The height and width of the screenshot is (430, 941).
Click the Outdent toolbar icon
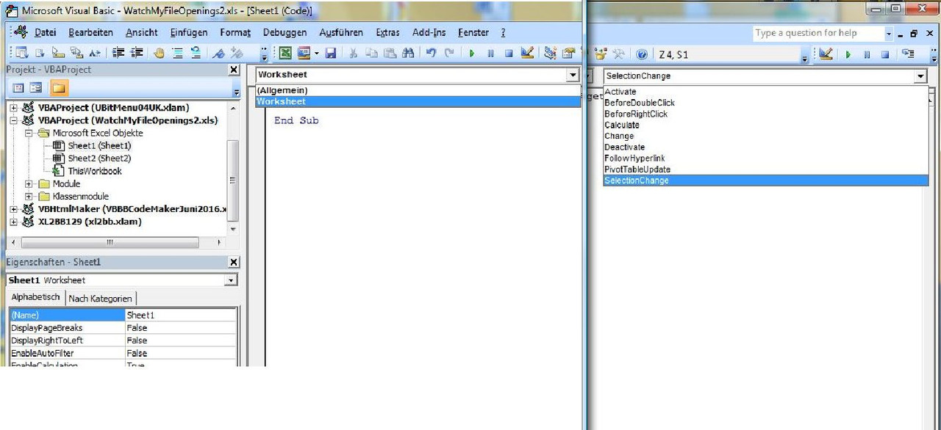click(x=137, y=53)
